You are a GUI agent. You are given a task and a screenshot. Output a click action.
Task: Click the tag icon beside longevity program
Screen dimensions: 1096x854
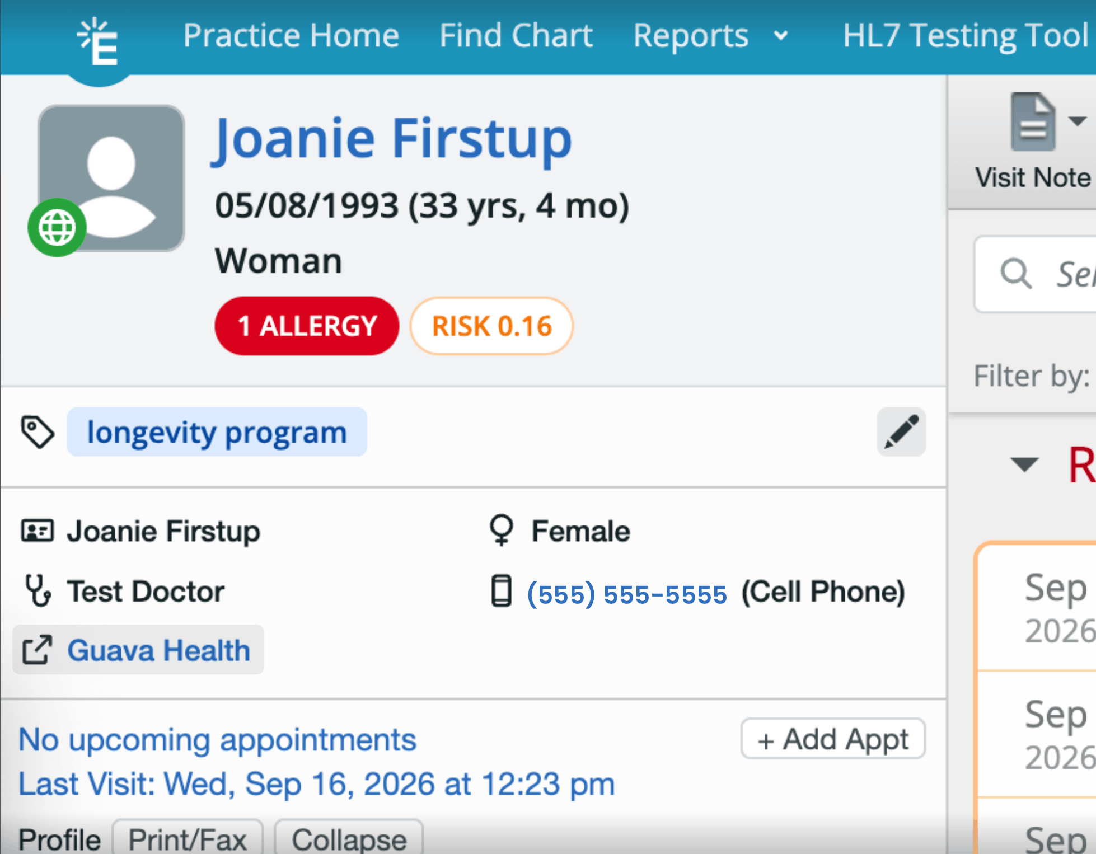pyautogui.click(x=38, y=432)
